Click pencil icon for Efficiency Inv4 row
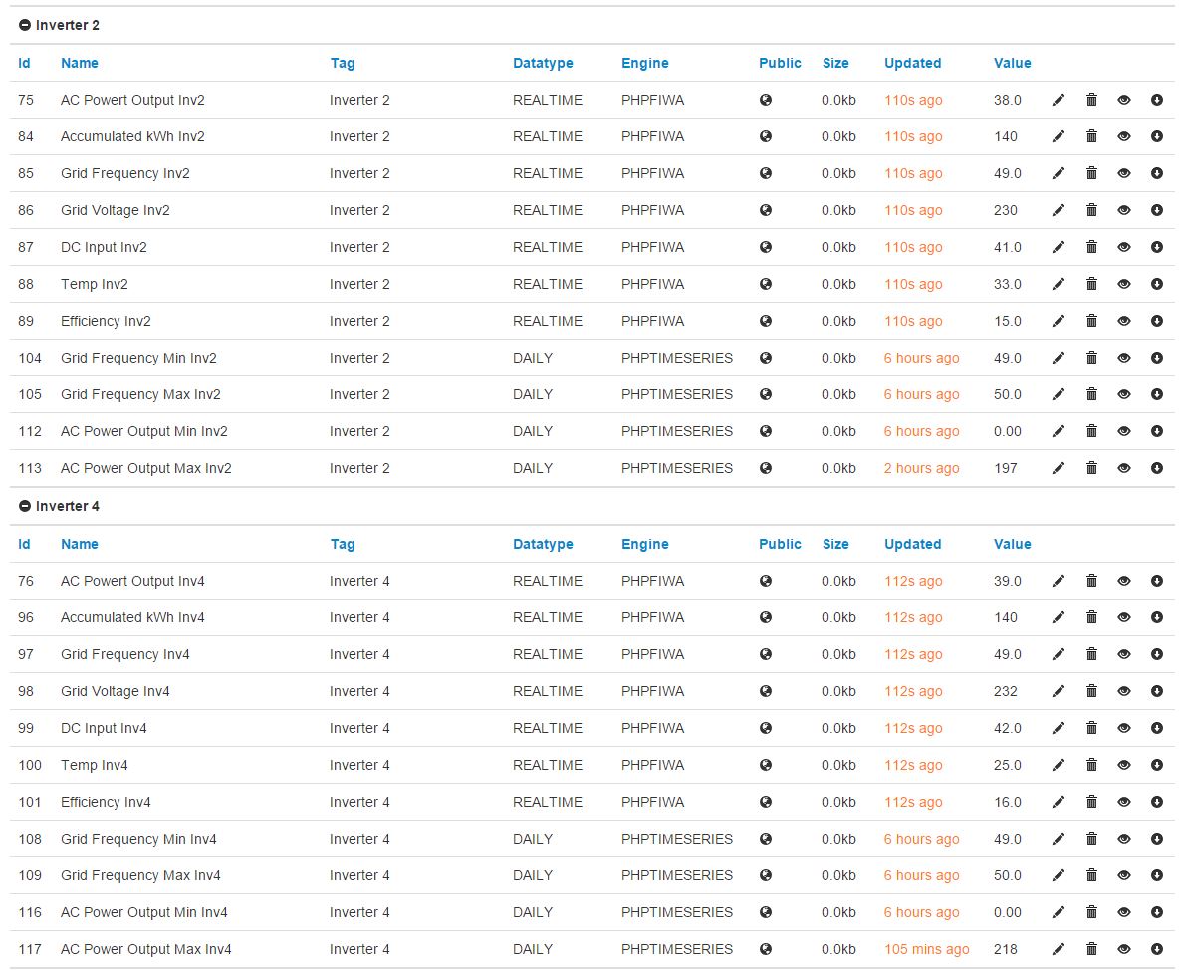The width and height of the screenshot is (1179, 970). tap(1059, 802)
